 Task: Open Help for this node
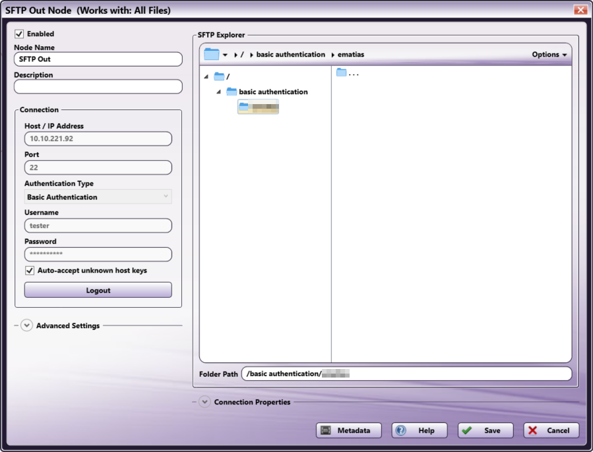pyautogui.click(x=420, y=430)
